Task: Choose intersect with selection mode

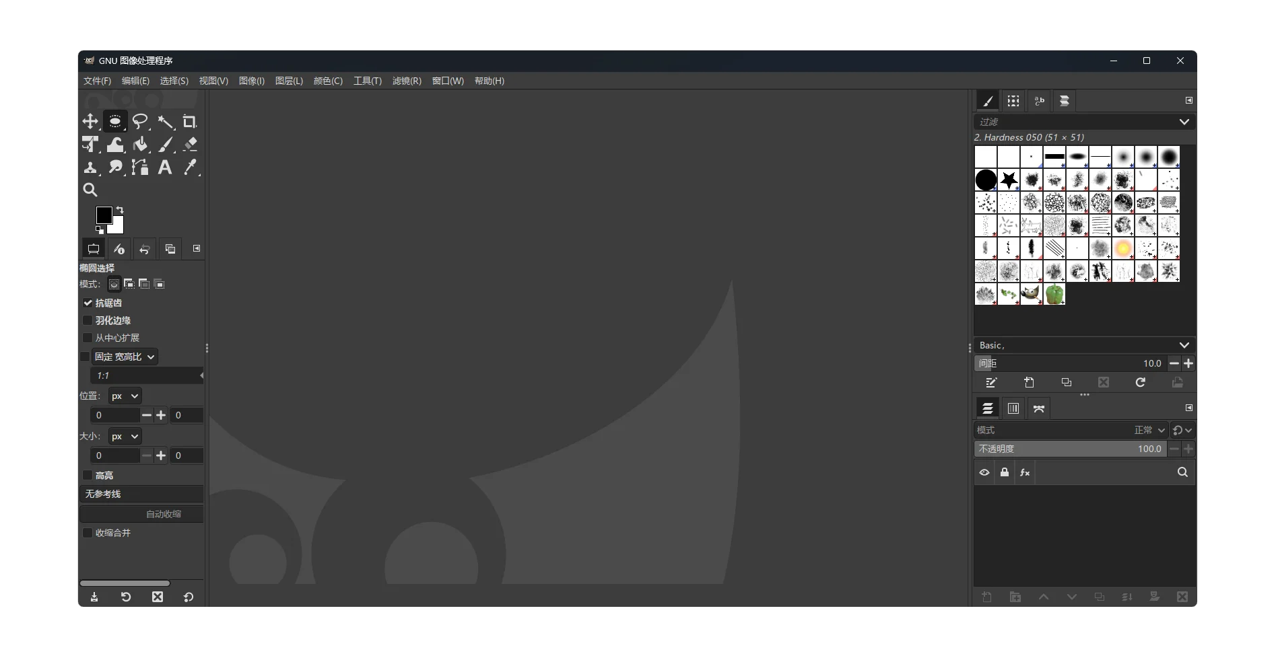Action: (x=160, y=284)
